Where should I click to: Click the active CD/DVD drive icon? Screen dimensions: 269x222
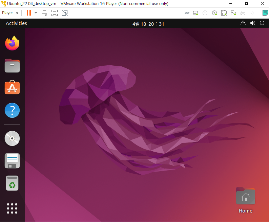coord(214,13)
